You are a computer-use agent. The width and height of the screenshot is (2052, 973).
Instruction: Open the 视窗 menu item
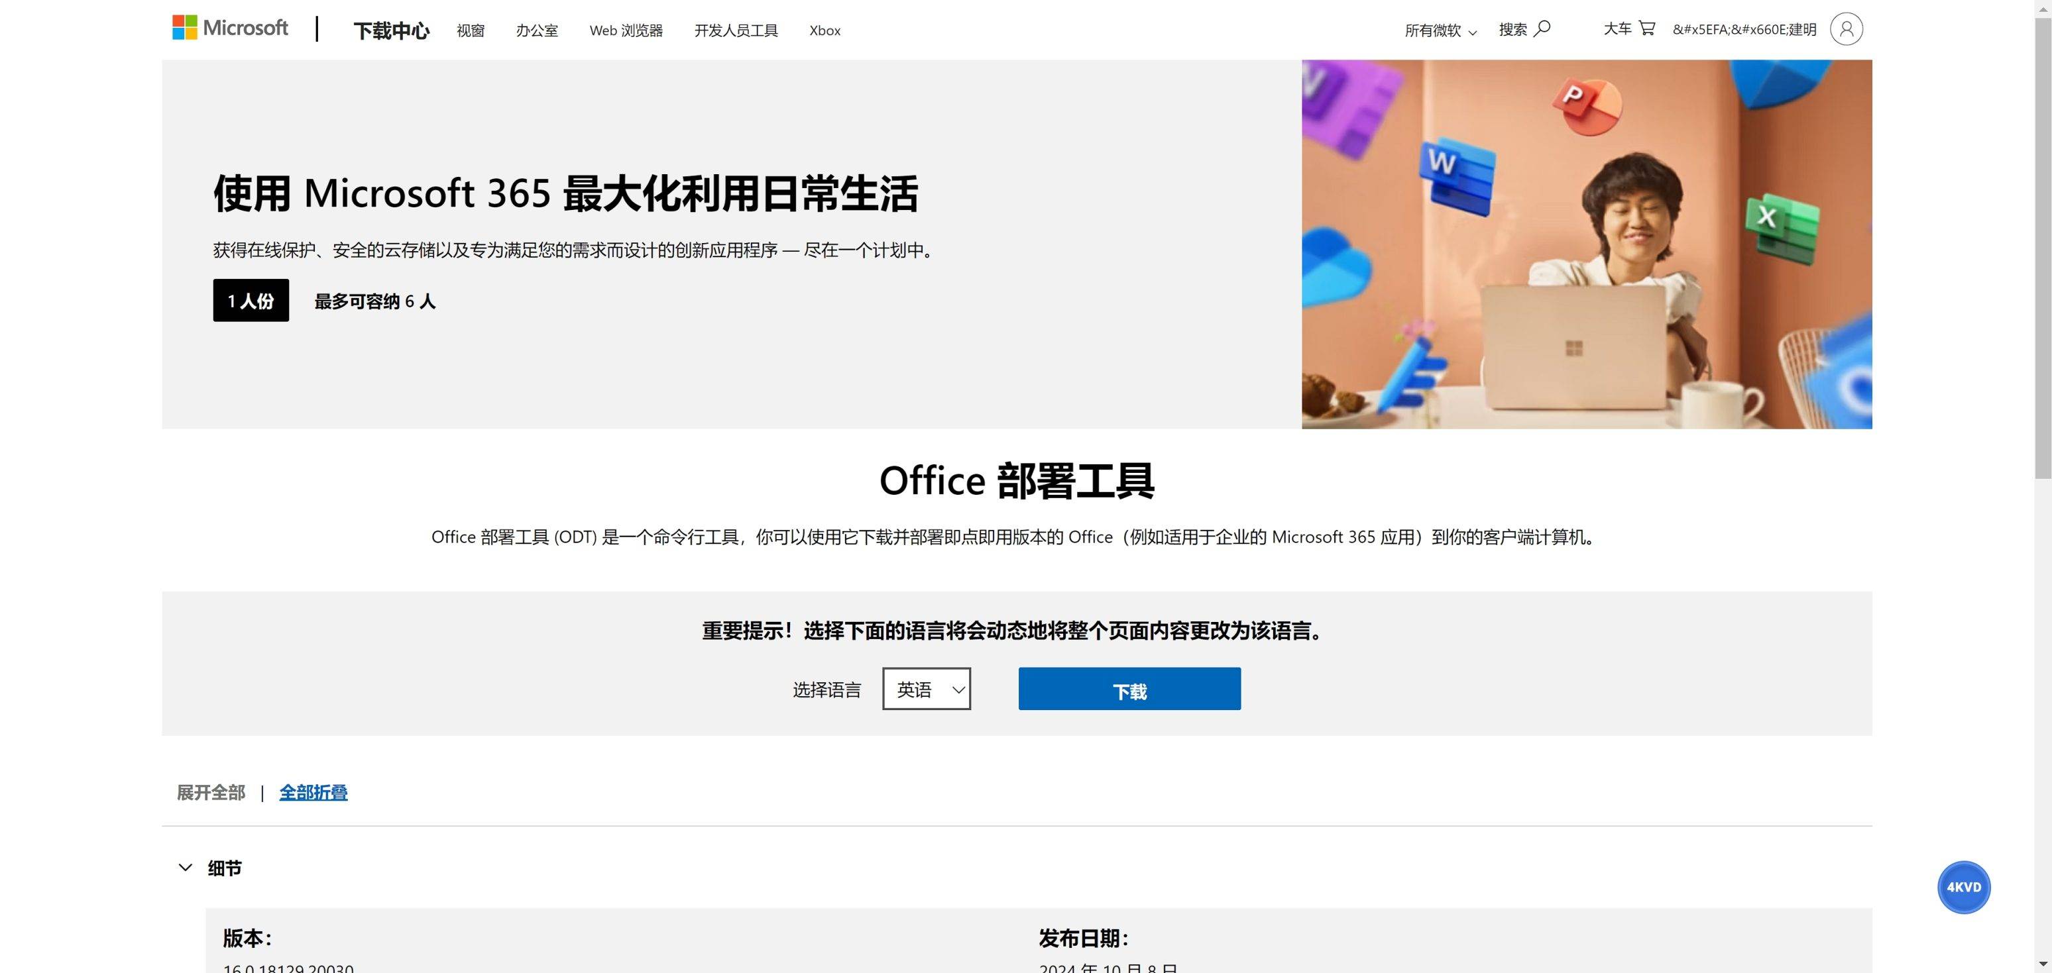[x=470, y=30]
